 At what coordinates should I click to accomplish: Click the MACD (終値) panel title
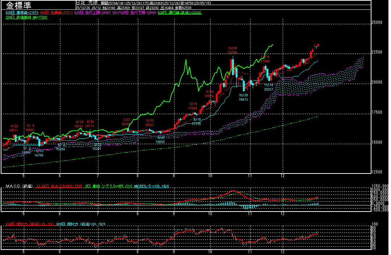18,186
